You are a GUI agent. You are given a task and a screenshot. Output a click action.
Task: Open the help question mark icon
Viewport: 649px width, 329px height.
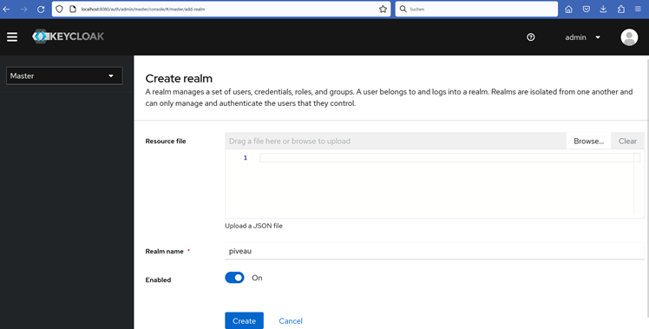(x=531, y=37)
